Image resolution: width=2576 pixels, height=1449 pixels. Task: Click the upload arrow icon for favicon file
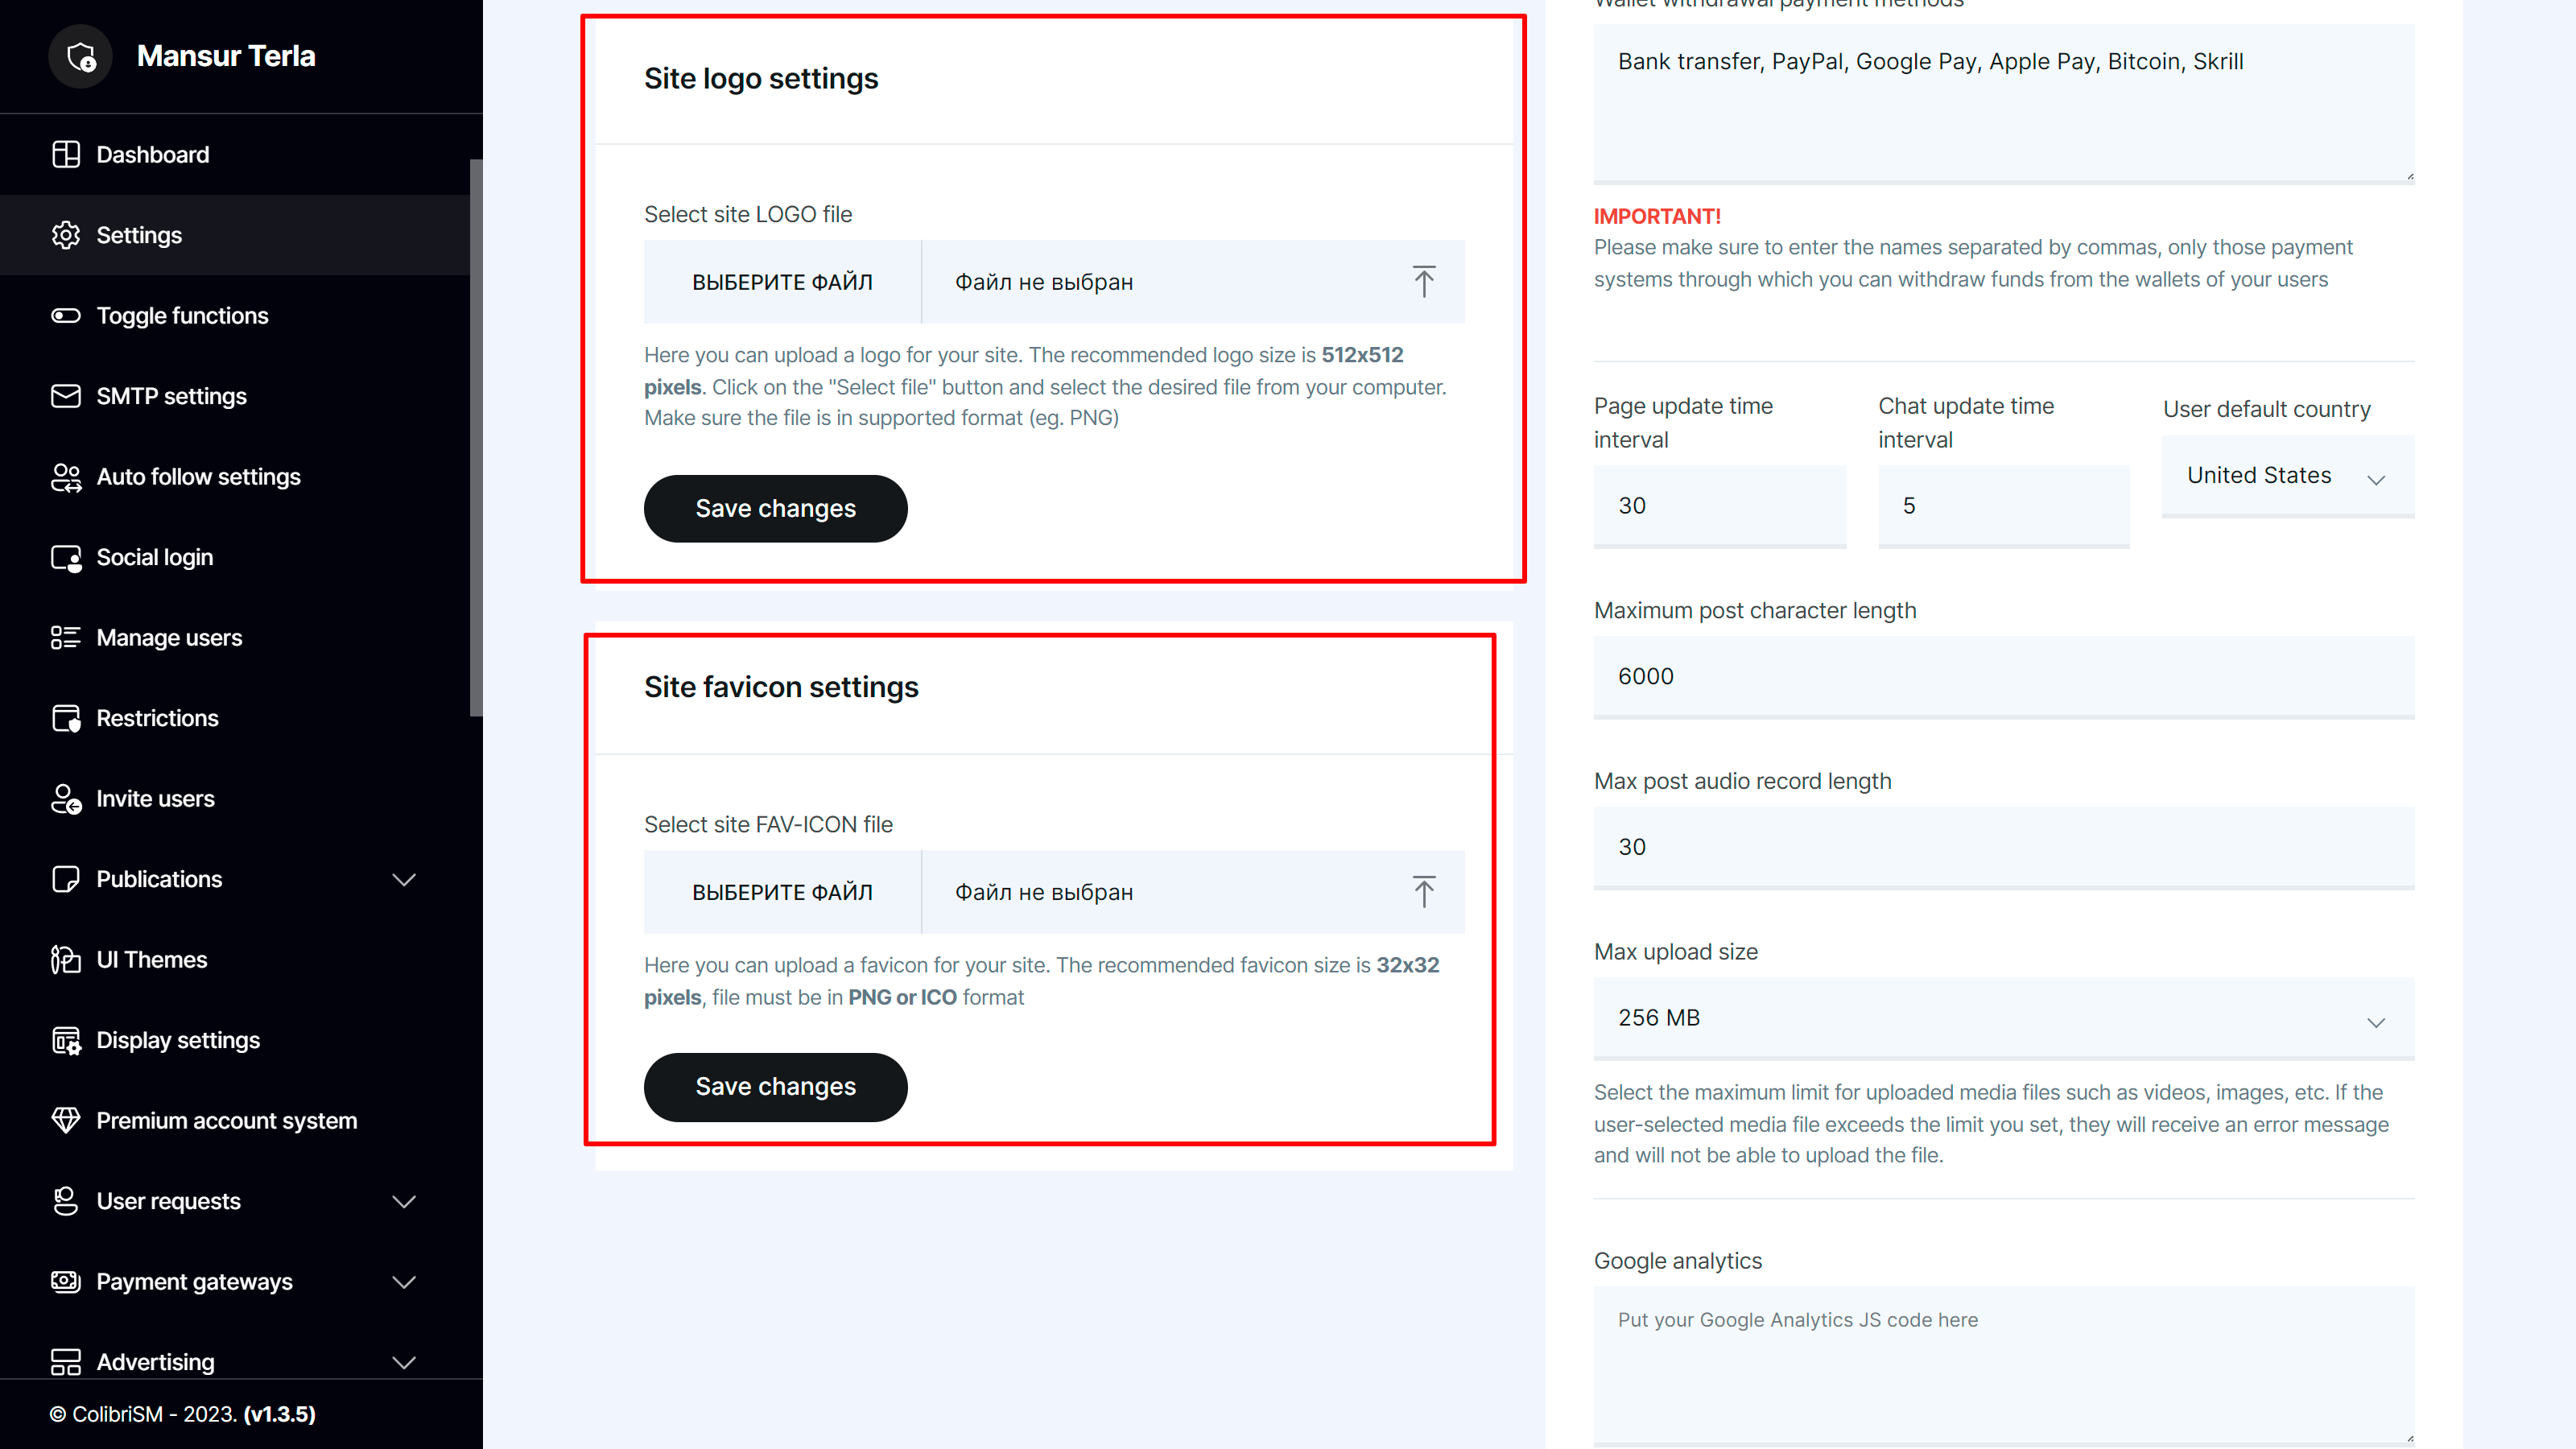pyautogui.click(x=1423, y=892)
